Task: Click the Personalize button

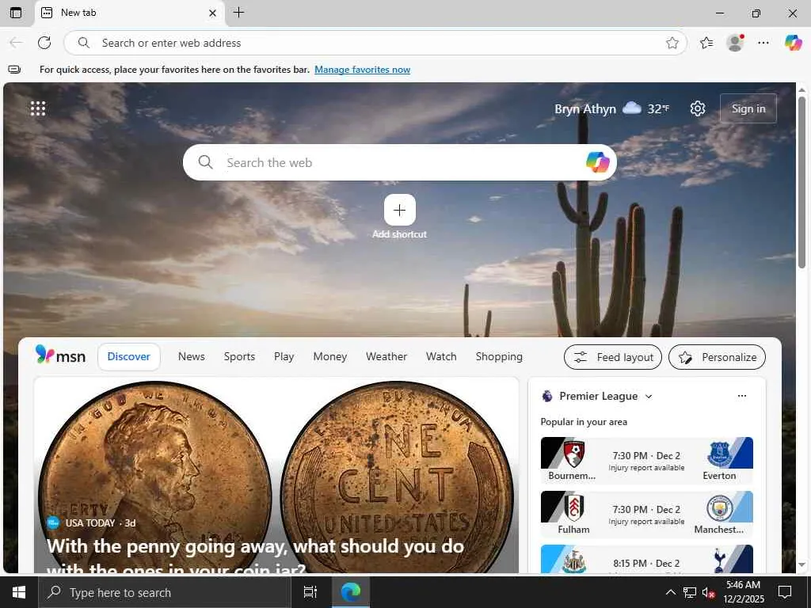Action: coord(717,357)
